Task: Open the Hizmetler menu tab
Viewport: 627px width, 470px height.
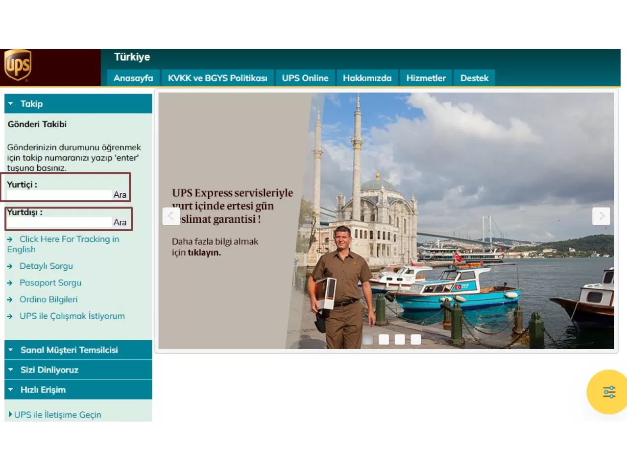Action: click(x=426, y=78)
